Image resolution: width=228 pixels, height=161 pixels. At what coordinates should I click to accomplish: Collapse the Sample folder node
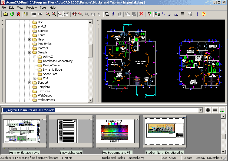pos(29,52)
